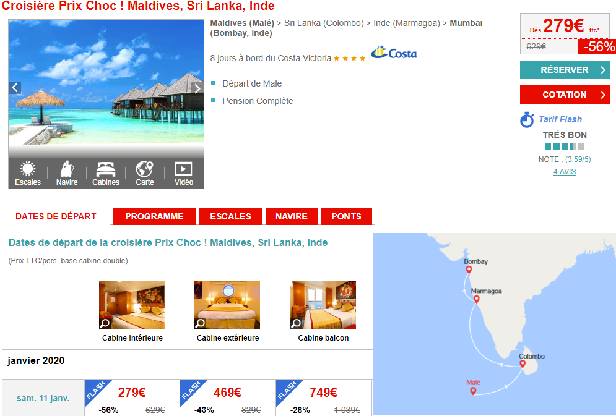Image resolution: width=616 pixels, height=416 pixels.
Task: Advance to next photo with right arrow
Action: pyautogui.click(x=197, y=88)
